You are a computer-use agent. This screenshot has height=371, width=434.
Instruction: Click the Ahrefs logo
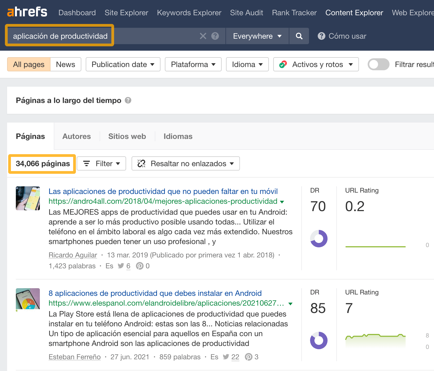click(x=27, y=12)
